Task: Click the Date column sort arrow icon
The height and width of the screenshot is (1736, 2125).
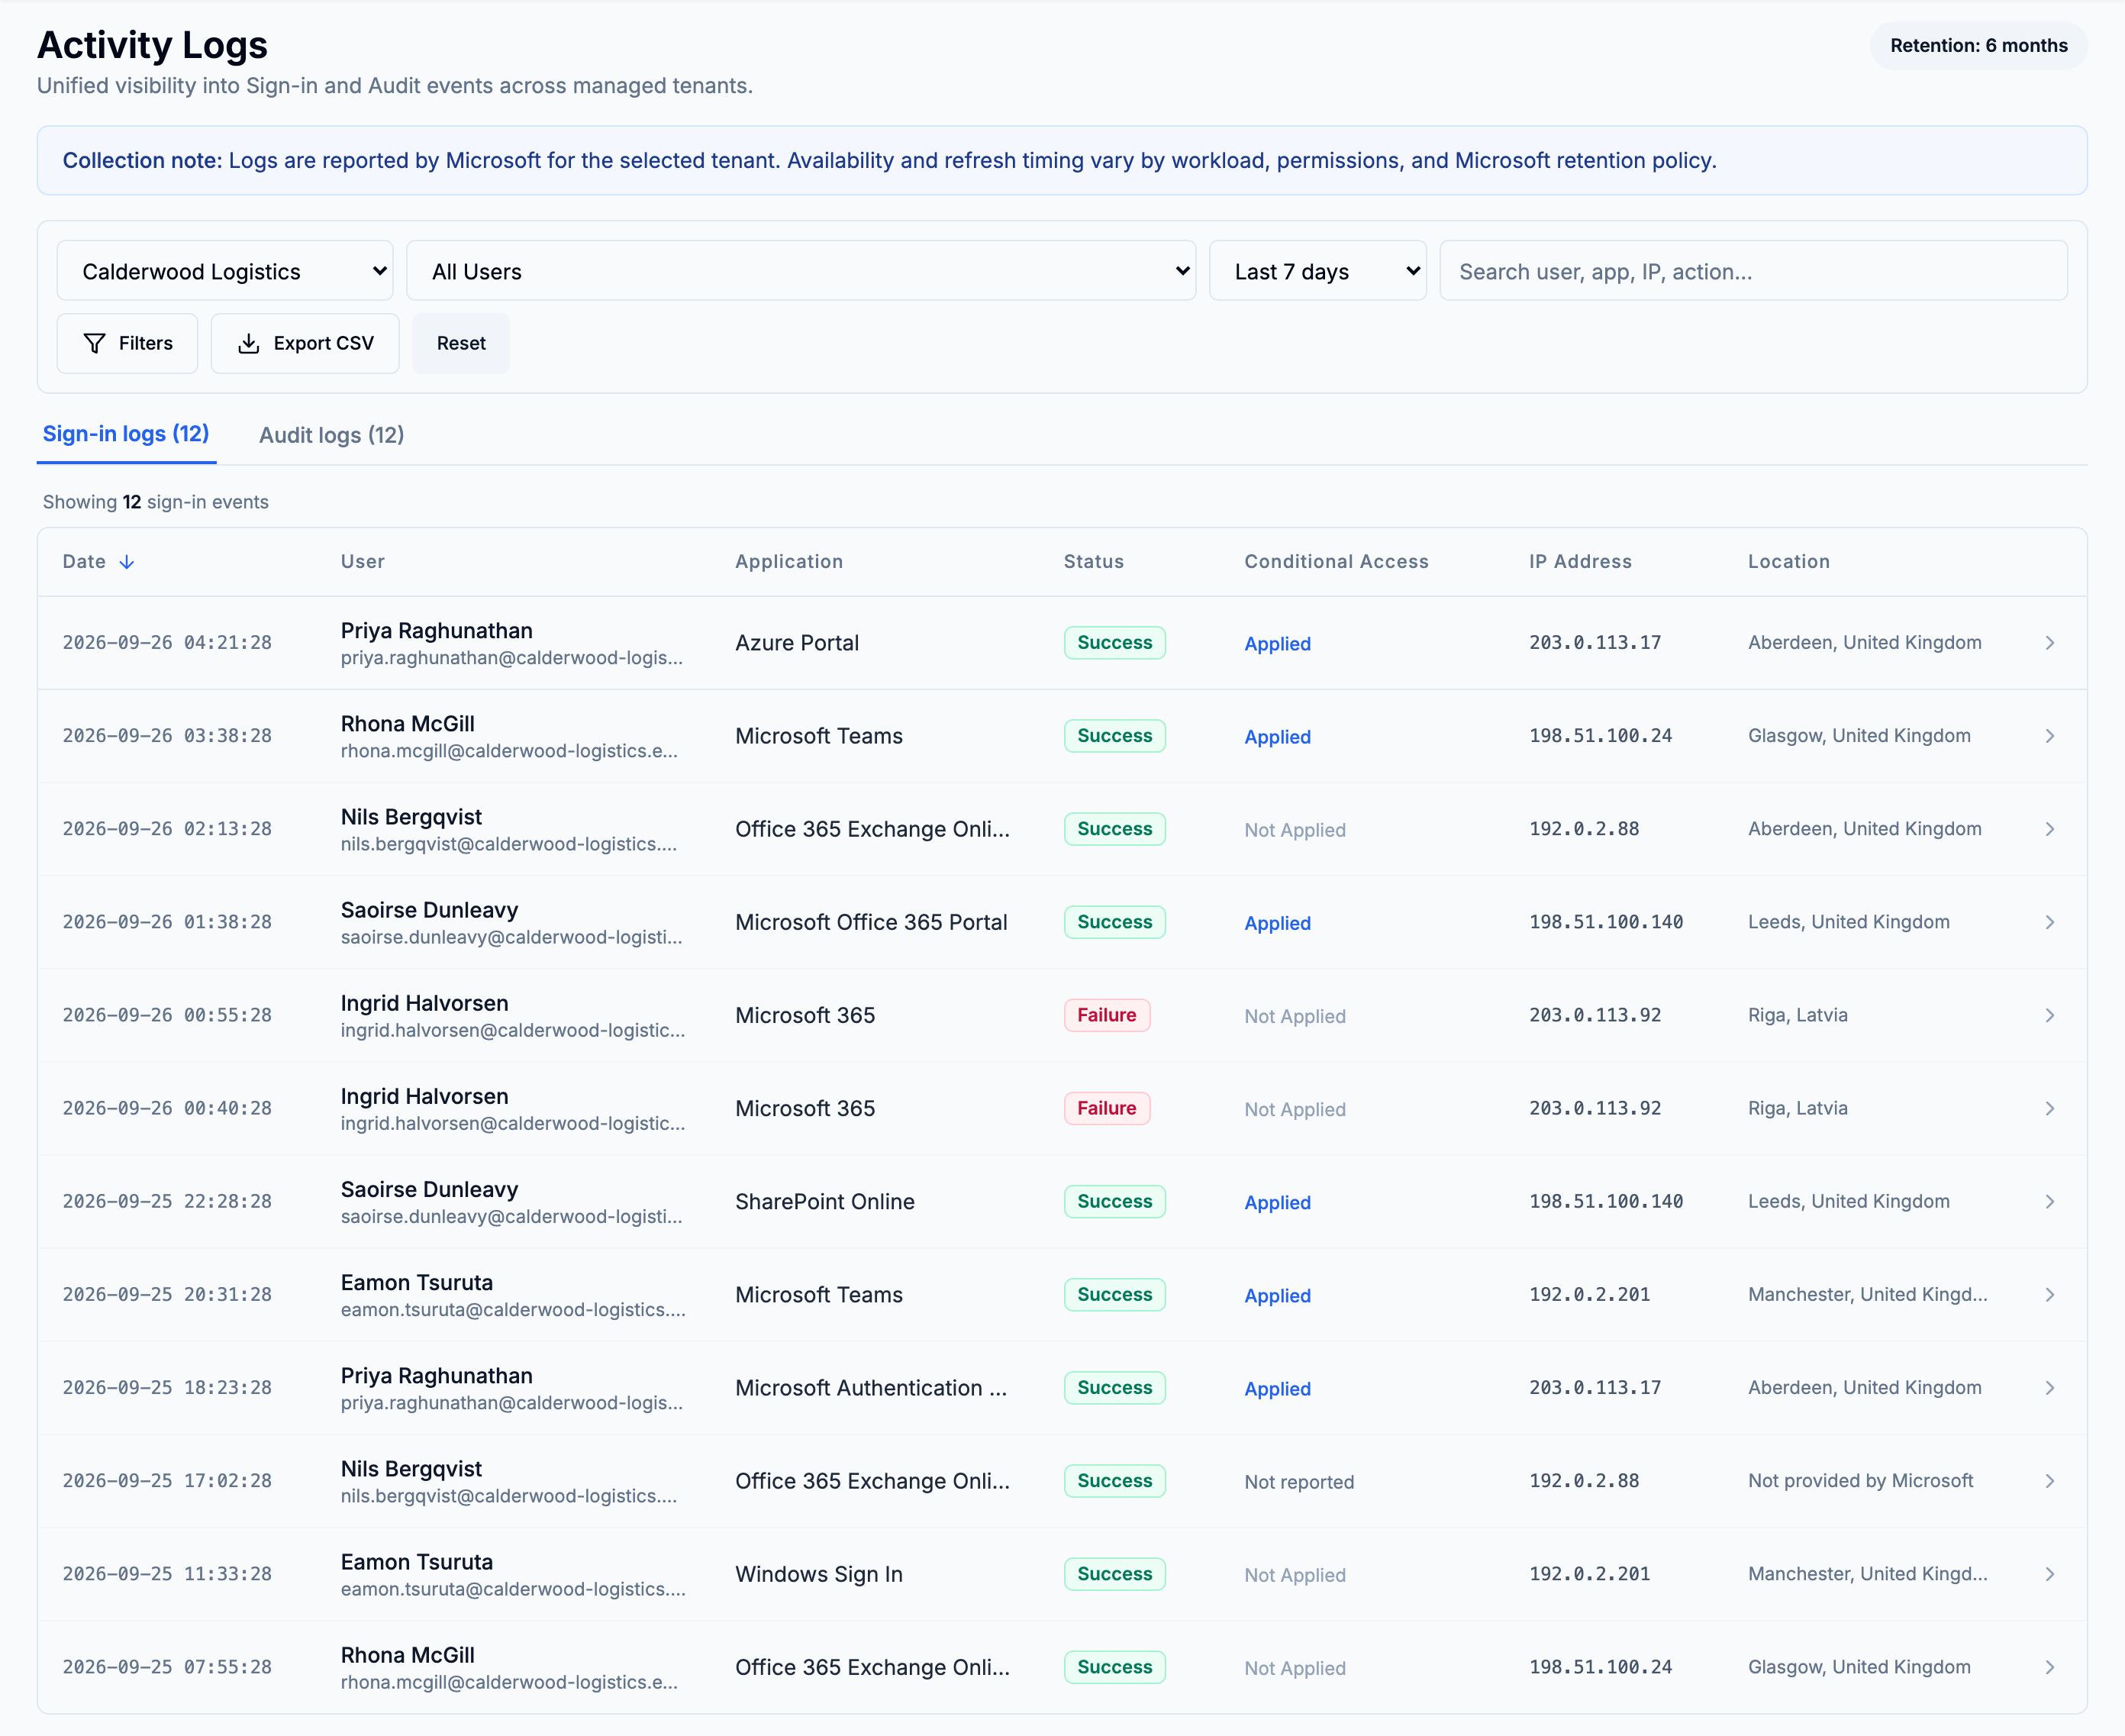Action: tap(127, 562)
